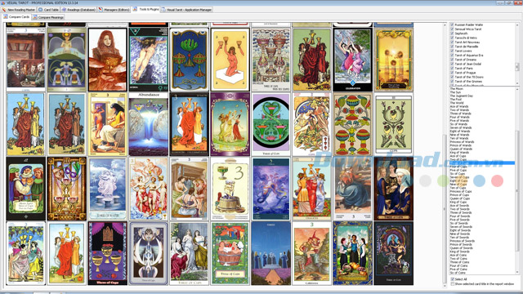
Task: Select Ten of Wands in the list
Action: tap(459, 138)
